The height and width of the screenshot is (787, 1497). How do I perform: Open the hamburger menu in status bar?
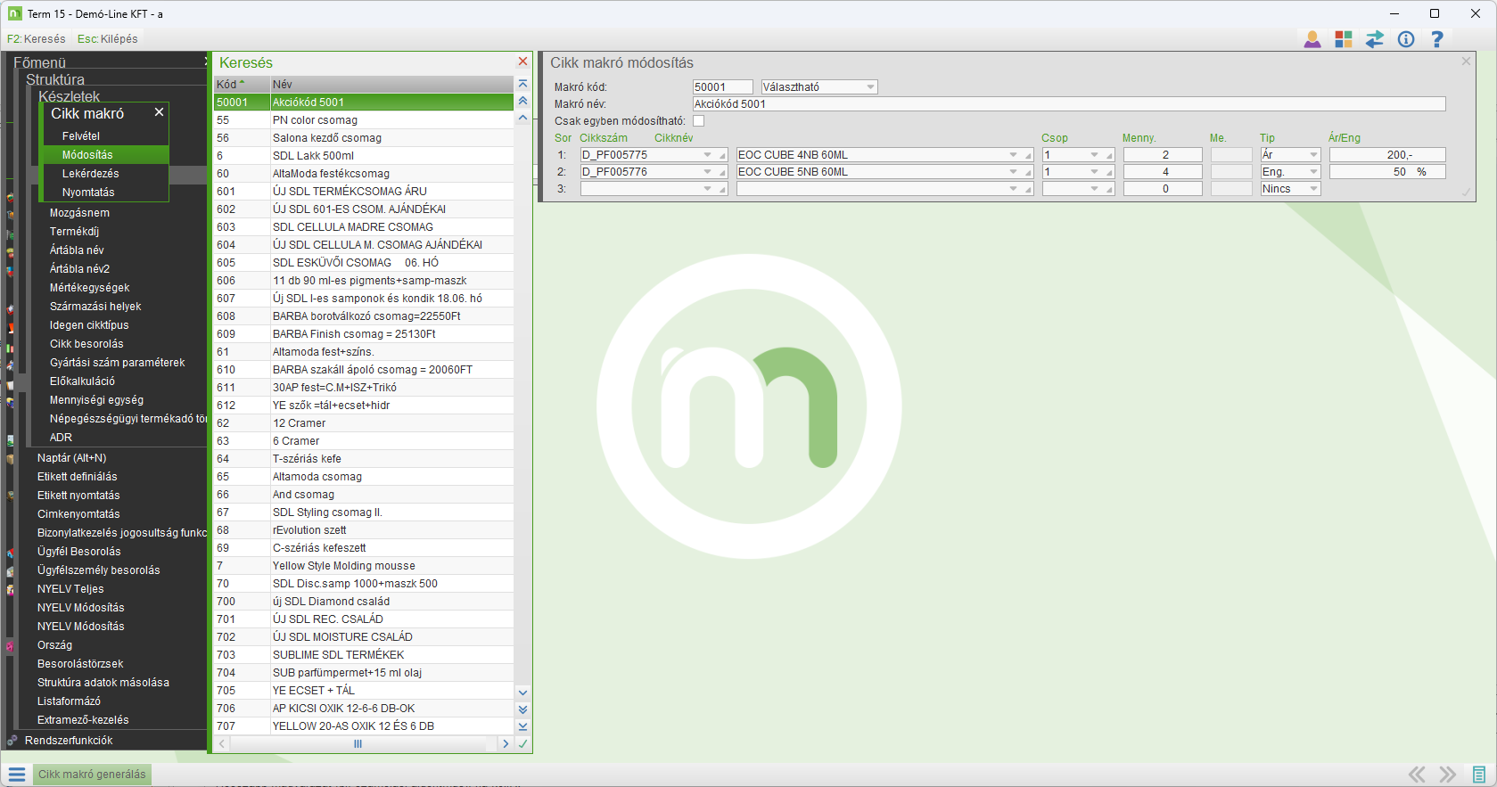17,775
